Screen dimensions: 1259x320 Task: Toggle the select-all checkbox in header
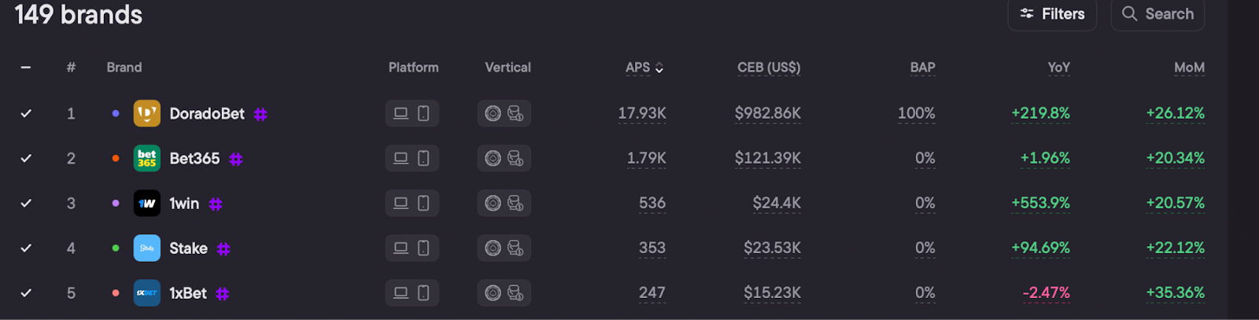[x=26, y=68]
